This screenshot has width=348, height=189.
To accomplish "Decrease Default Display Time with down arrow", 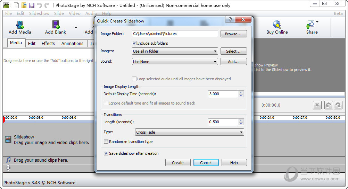I will click(241, 96).
